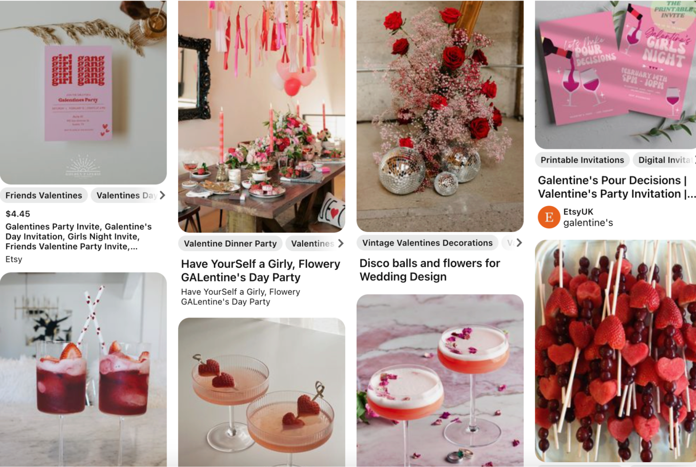This screenshot has height=467, width=696.
Task: Open the coupe cocktails with strawberry hearts pin
Action: pos(262,392)
